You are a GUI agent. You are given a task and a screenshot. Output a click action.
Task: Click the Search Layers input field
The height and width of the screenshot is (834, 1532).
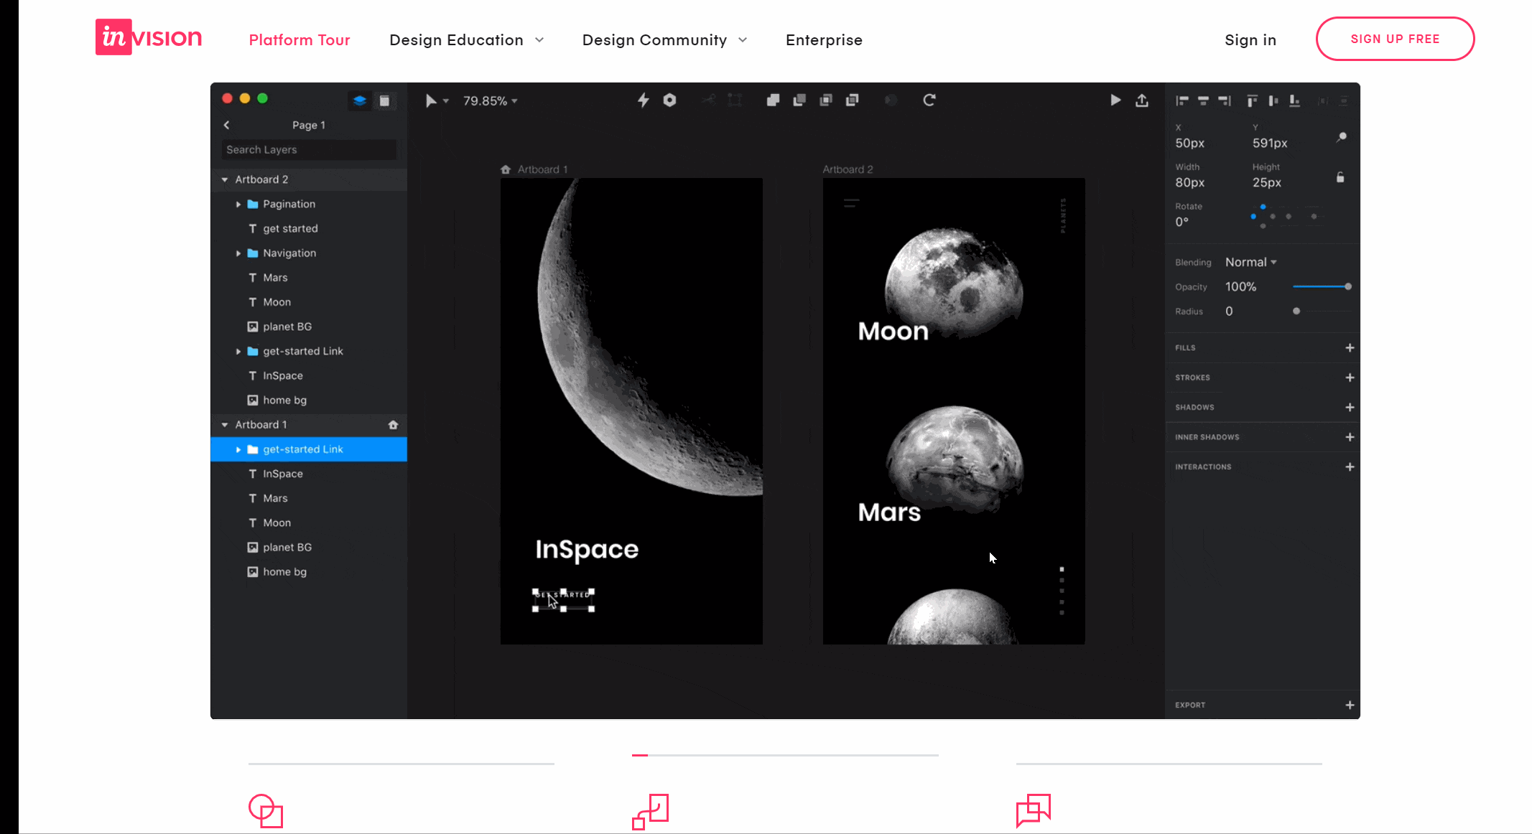tap(307, 149)
